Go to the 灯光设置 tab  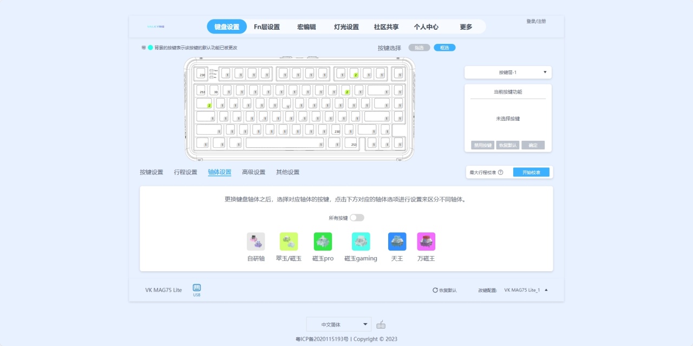346,27
